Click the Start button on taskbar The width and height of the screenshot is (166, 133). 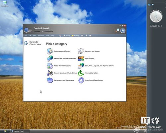point(5,131)
